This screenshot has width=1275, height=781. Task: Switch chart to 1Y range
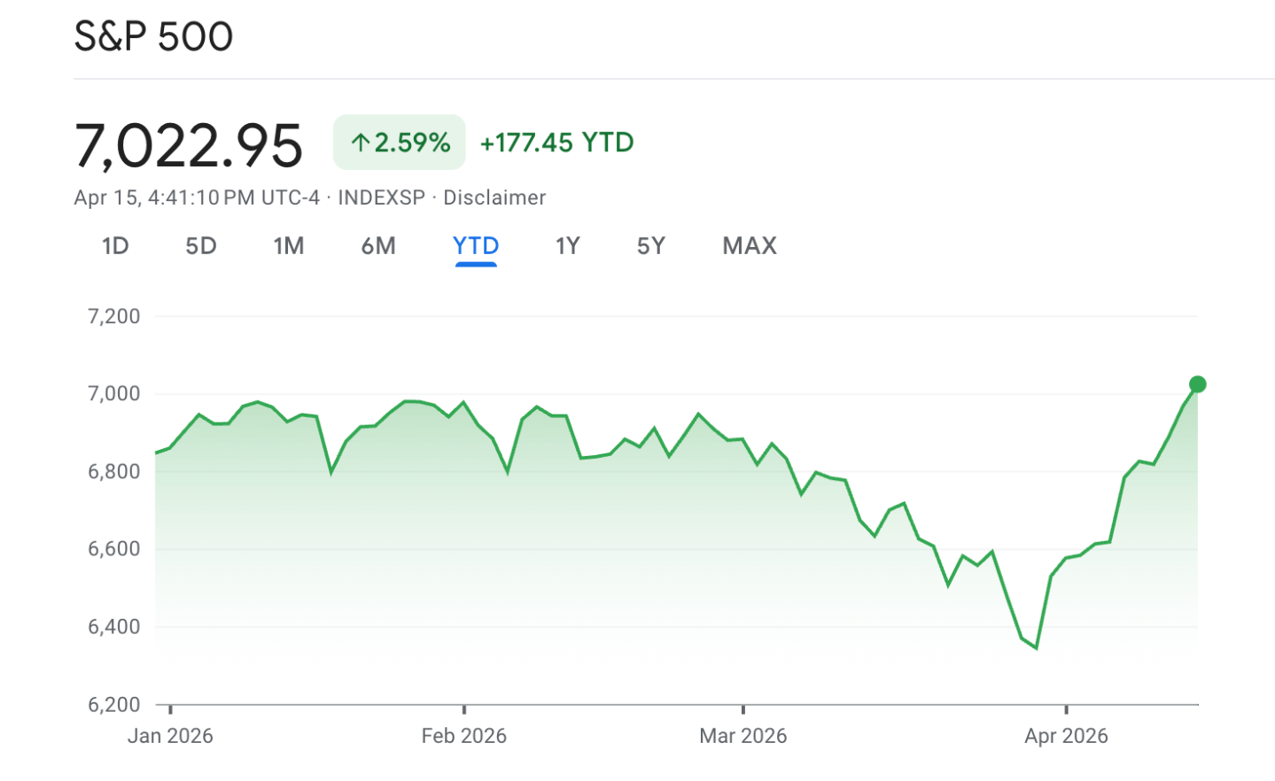(x=568, y=246)
